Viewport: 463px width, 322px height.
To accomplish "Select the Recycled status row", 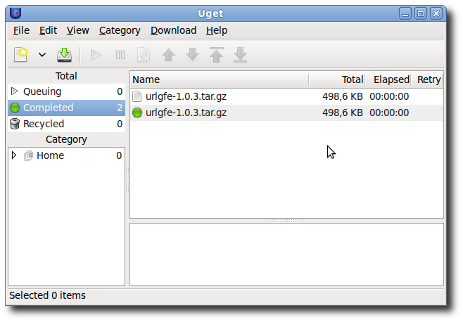I will tap(66, 124).
